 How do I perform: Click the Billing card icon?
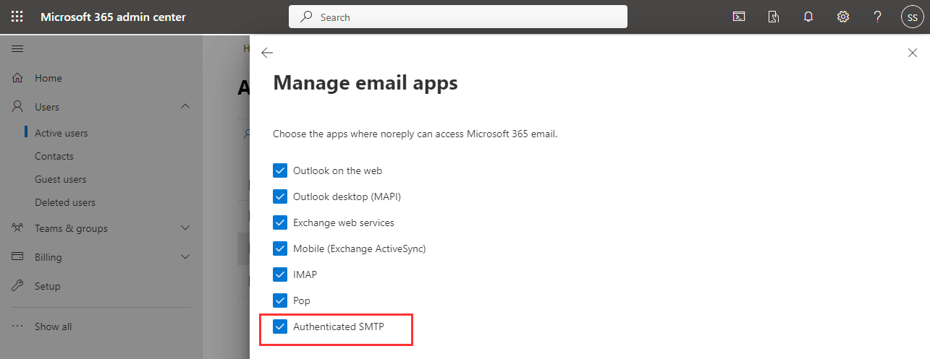point(18,257)
